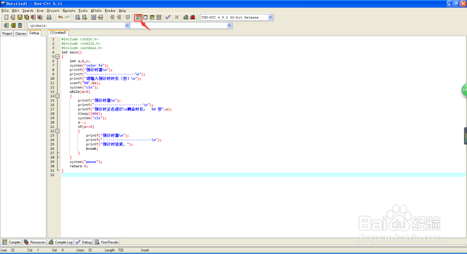Open the File menu
Screen dimensions: 467x254
pos(5,10)
